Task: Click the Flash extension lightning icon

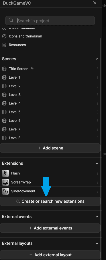Action: pyautogui.click(x=5, y=173)
